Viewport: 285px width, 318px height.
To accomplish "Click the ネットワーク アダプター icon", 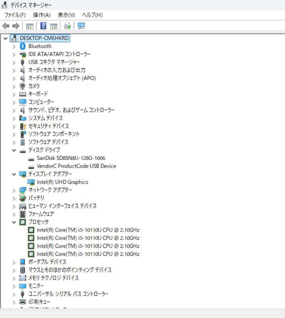I will [x=22, y=190].
